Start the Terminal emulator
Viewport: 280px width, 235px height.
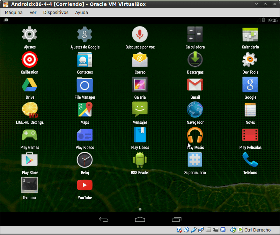pos(29,184)
